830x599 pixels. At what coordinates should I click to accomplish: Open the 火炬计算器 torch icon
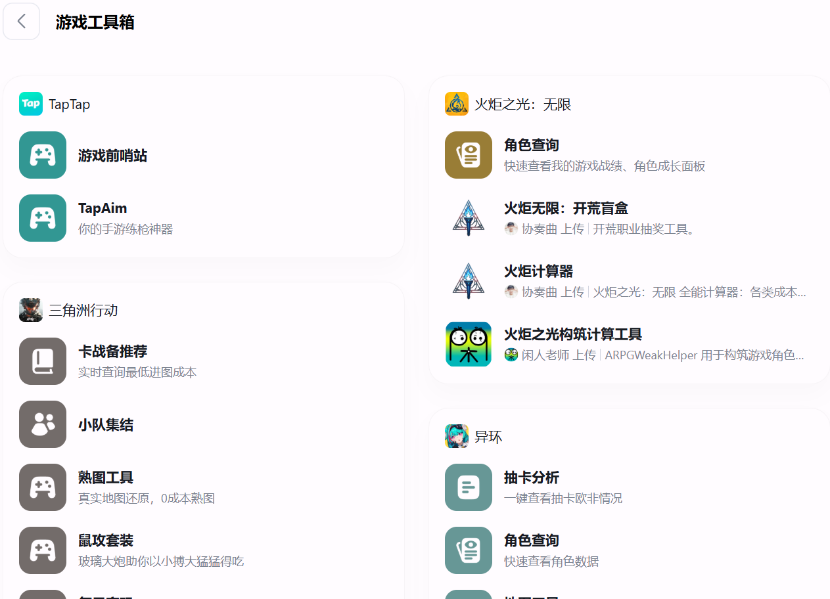click(469, 281)
